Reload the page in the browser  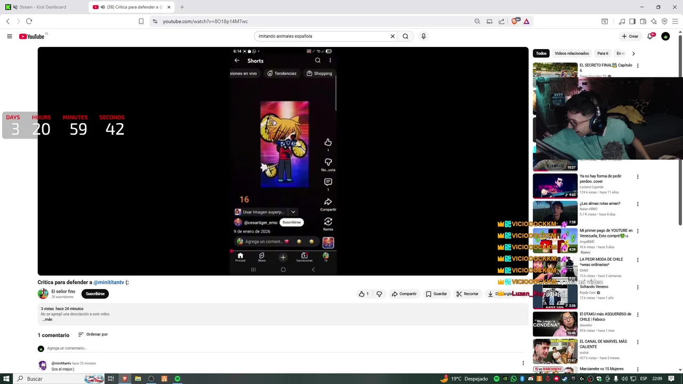tap(29, 21)
